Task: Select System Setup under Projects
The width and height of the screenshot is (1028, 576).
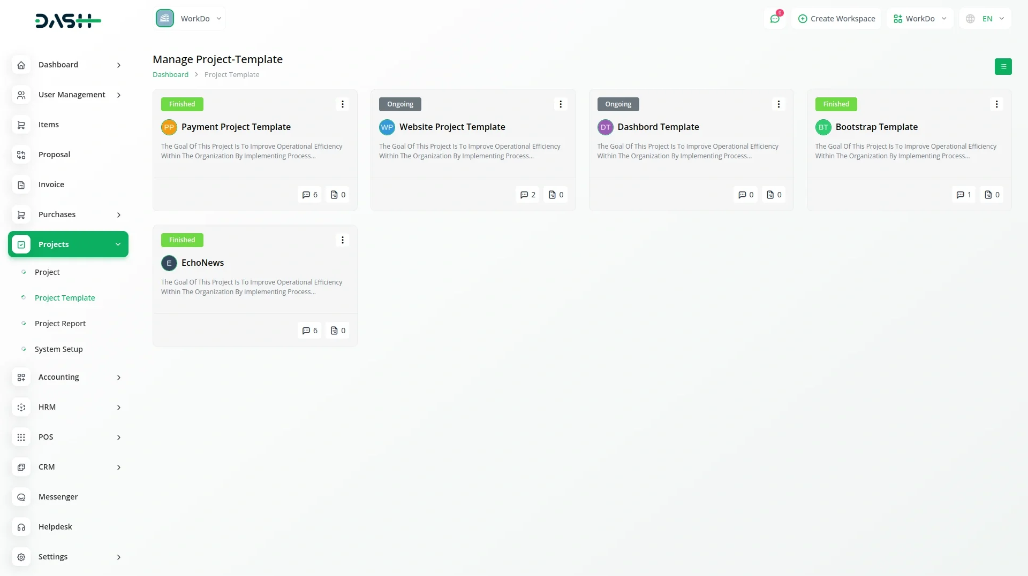Action: pyautogui.click(x=58, y=349)
